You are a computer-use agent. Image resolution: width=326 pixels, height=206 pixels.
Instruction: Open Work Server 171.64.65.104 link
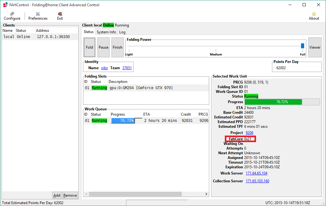[257, 173]
